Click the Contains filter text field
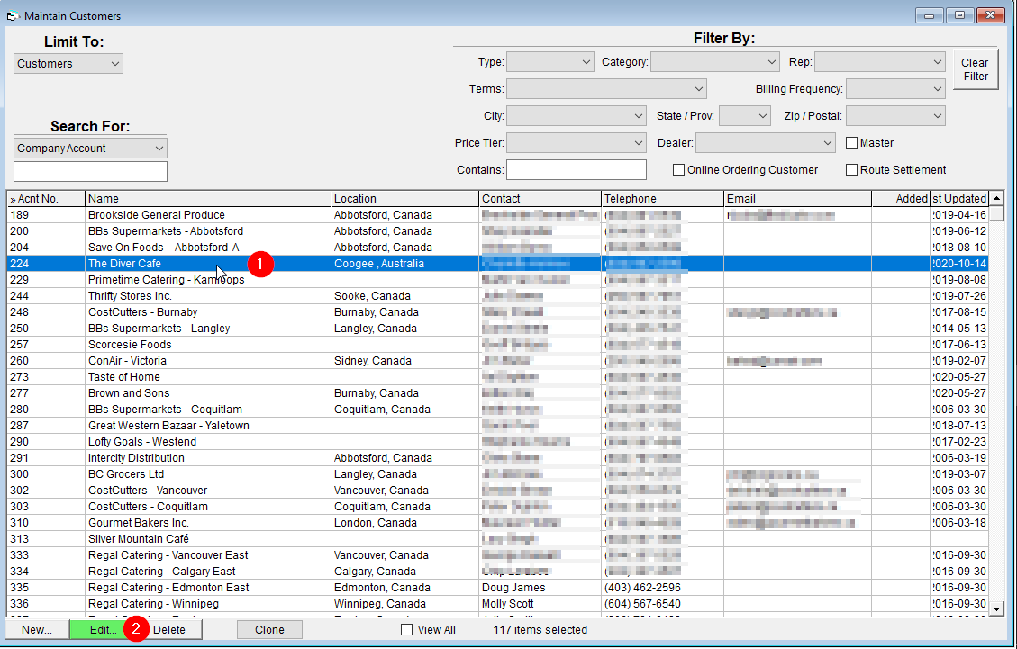The image size is (1017, 649). pyautogui.click(x=576, y=170)
